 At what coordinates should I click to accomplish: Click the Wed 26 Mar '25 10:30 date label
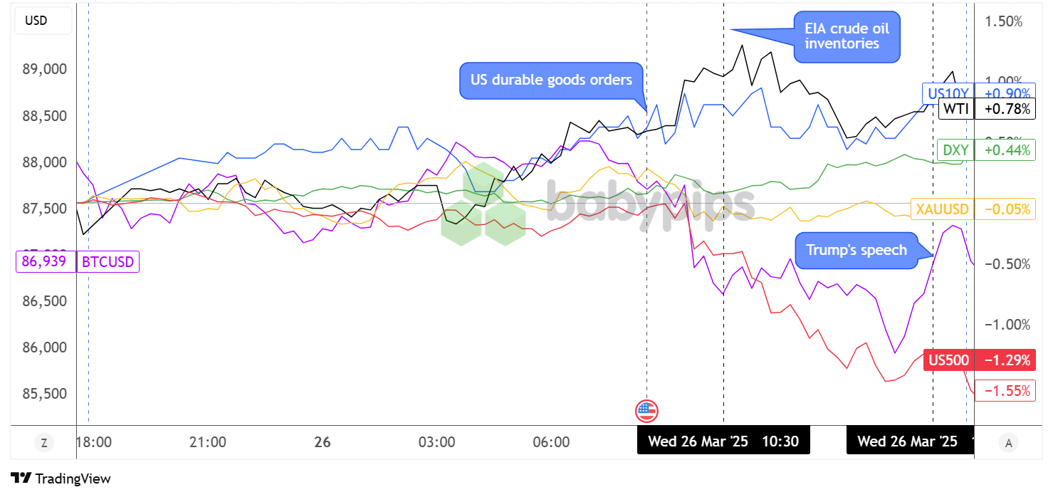(x=723, y=441)
